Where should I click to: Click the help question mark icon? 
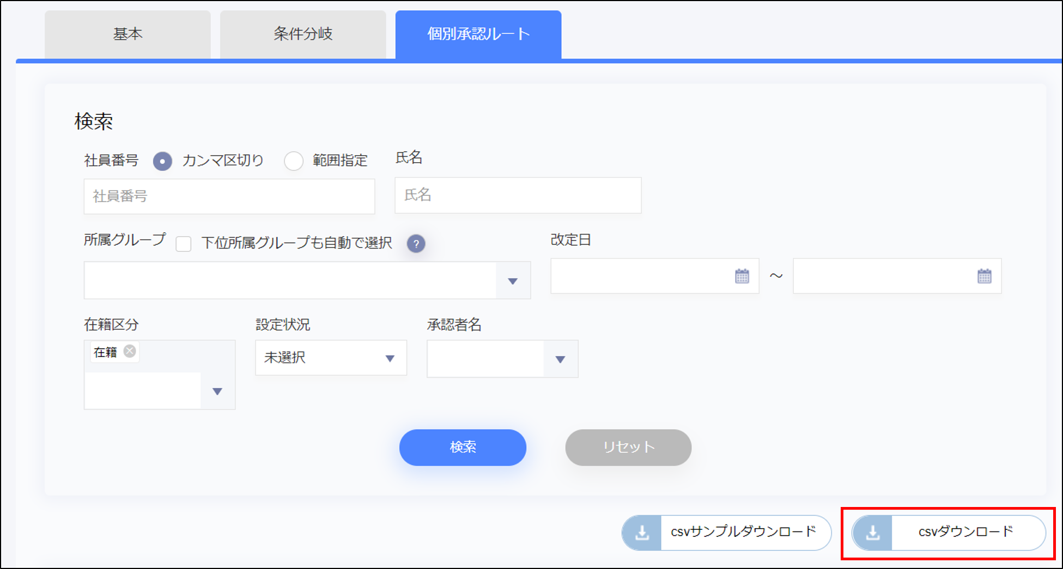416,244
